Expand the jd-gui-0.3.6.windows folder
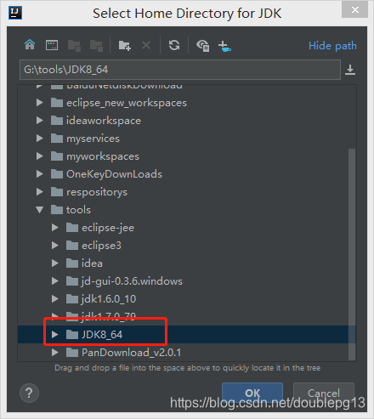Viewport: 374px width, 419px height. click(55, 281)
